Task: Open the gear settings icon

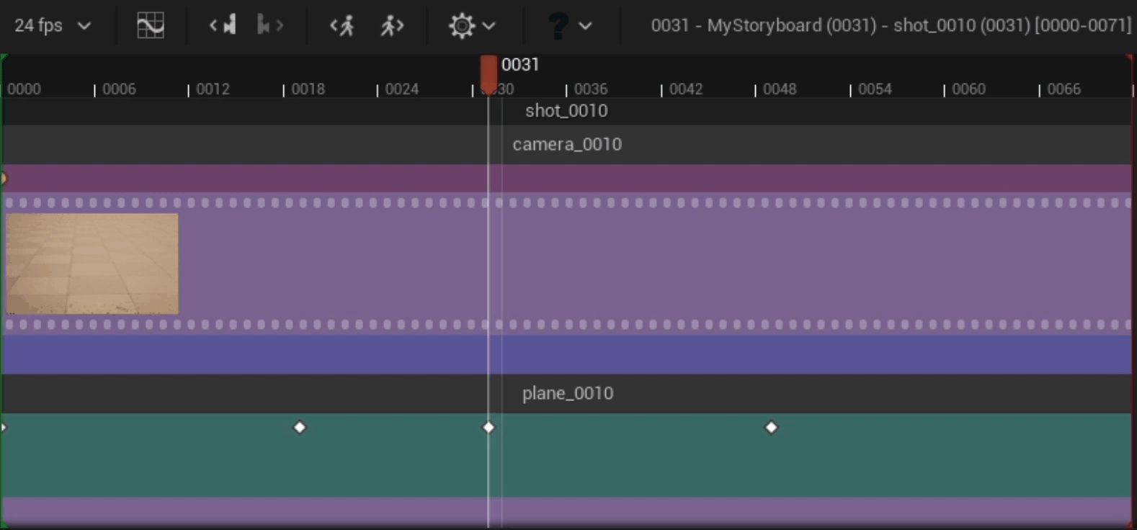Action: tap(461, 27)
